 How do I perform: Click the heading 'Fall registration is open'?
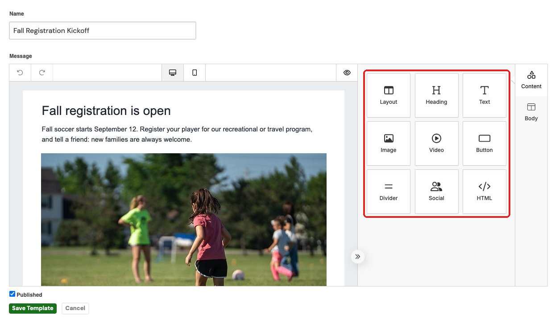(106, 111)
